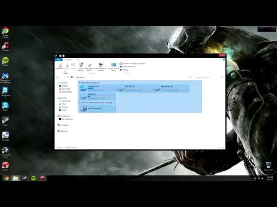Click Map network drive ribbon icon
The height and width of the screenshot is (207, 277).
click(90, 67)
